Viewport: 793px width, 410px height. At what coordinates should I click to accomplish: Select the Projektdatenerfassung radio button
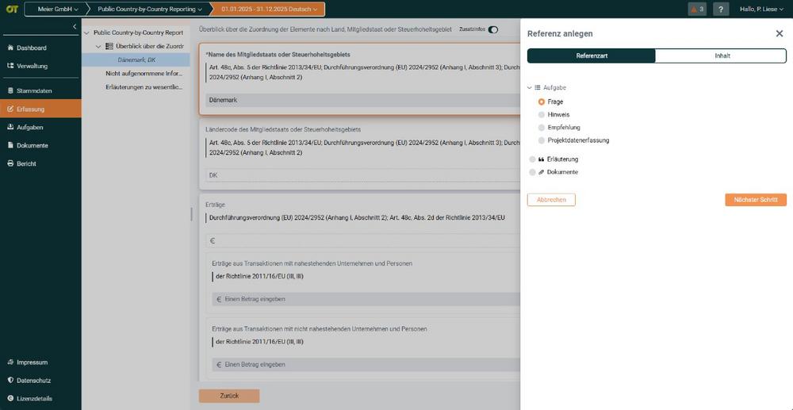pyautogui.click(x=542, y=140)
